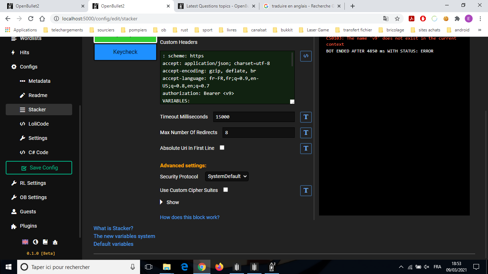
Task: Open the red stop-hand adblock extension
Action: click(x=423, y=19)
